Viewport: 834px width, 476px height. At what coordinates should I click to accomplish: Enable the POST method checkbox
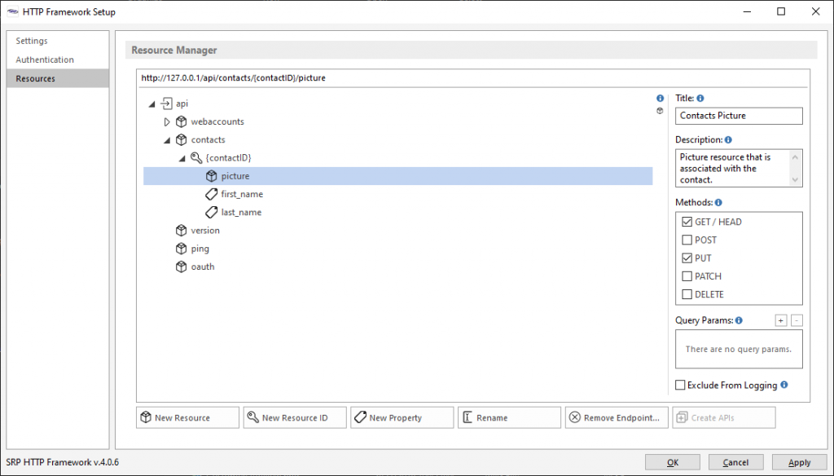(x=685, y=240)
